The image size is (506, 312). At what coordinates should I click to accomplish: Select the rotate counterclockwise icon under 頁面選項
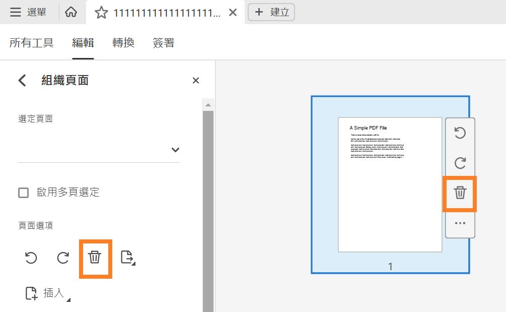(x=31, y=258)
